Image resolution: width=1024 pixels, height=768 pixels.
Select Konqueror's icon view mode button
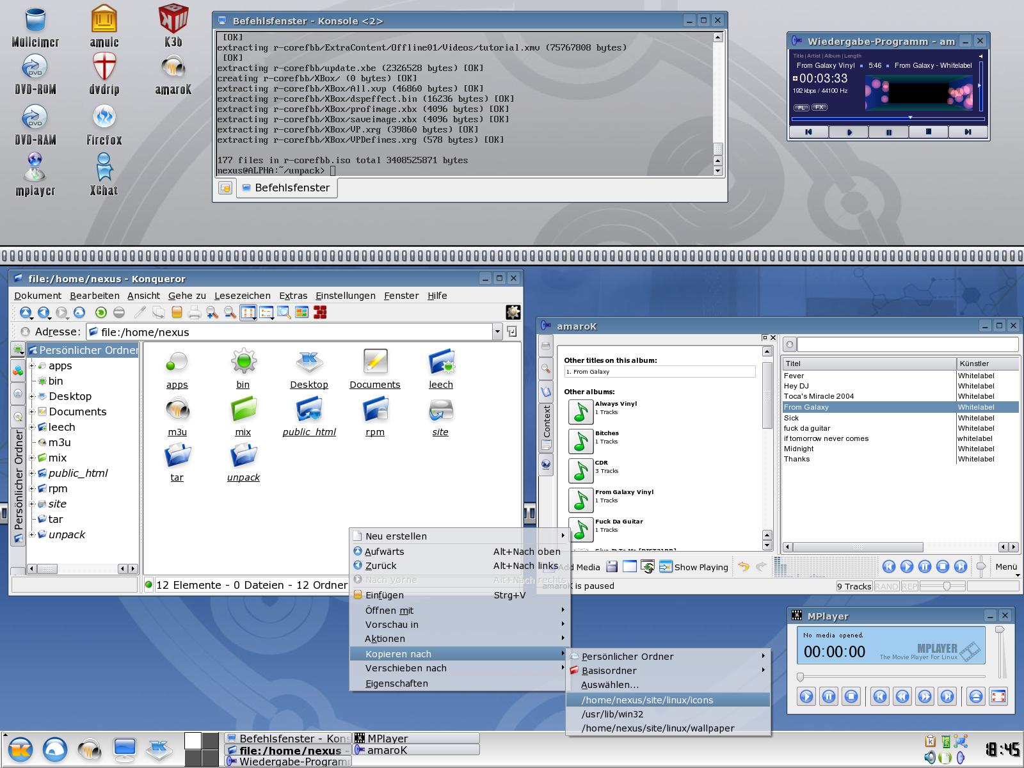tap(248, 312)
